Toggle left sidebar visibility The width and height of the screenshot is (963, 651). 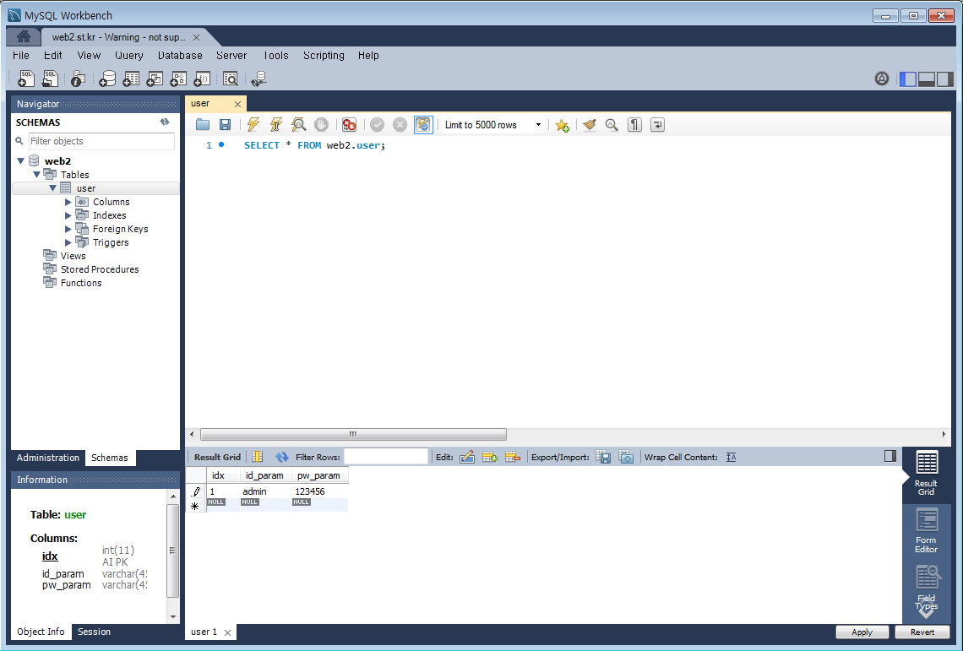(908, 79)
